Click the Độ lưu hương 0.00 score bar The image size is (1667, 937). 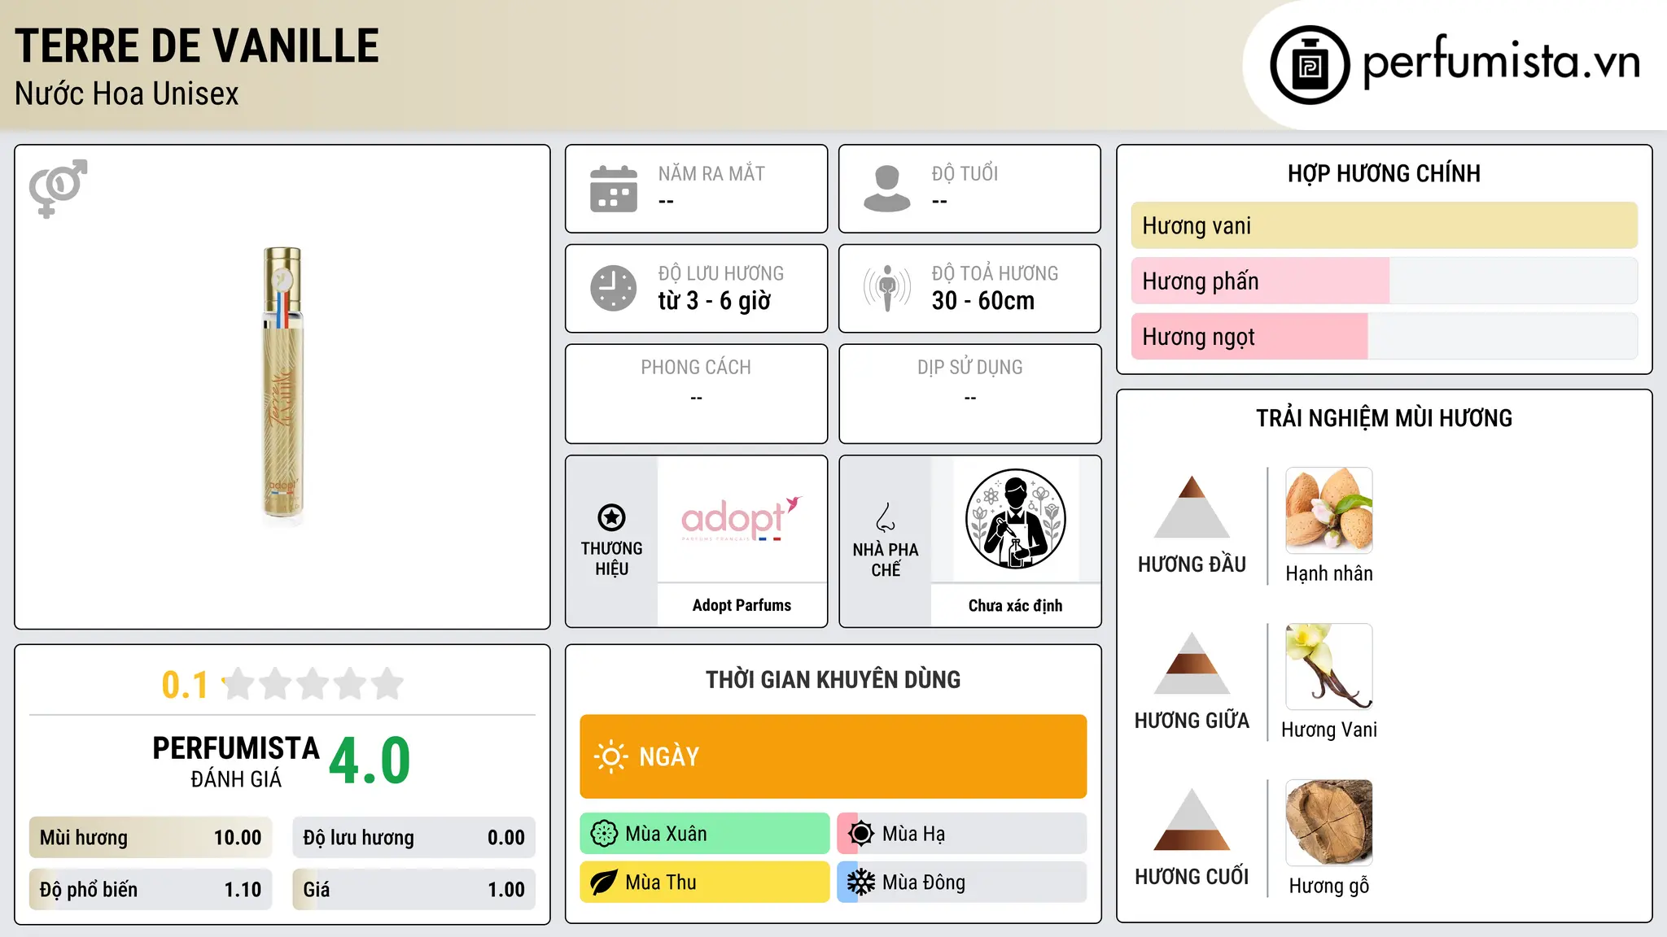[413, 838]
